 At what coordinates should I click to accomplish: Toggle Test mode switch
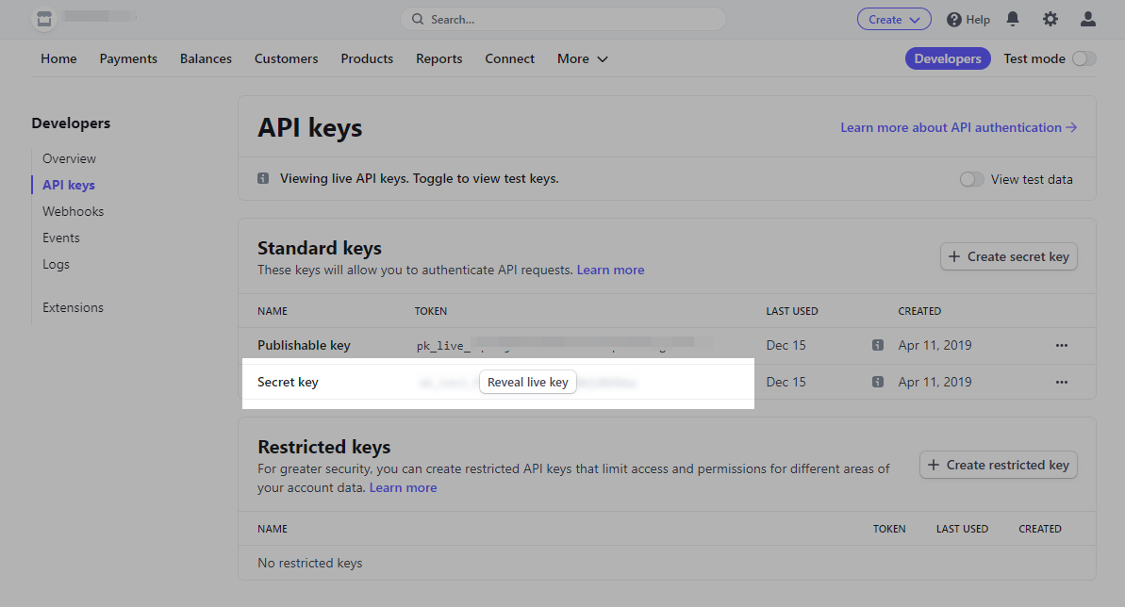coord(1084,58)
